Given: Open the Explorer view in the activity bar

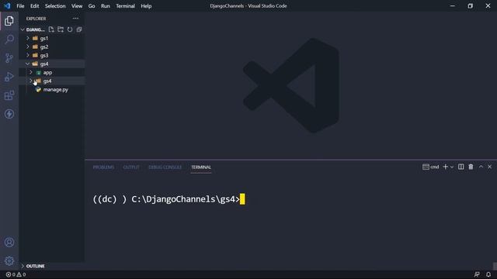Looking at the screenshot, I should pos(9,21).
